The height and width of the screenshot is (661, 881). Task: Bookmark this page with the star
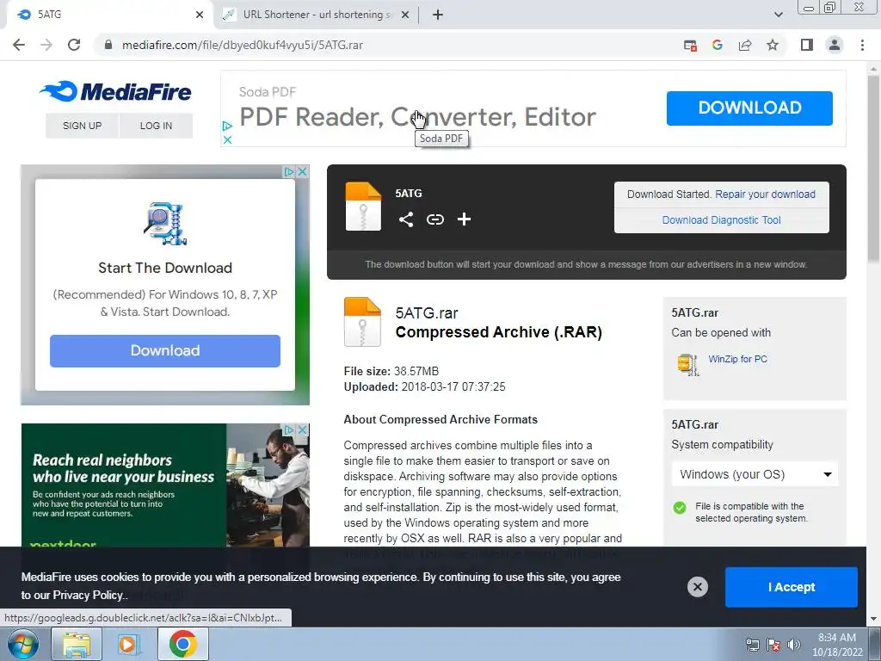pos(773,45)
